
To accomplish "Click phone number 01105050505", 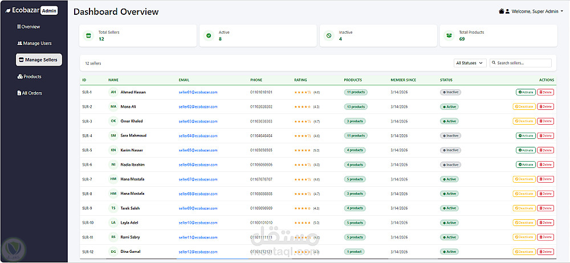I will point(262,150).
